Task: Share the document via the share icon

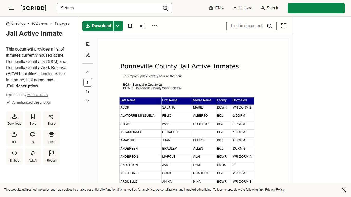Action: 142,26
